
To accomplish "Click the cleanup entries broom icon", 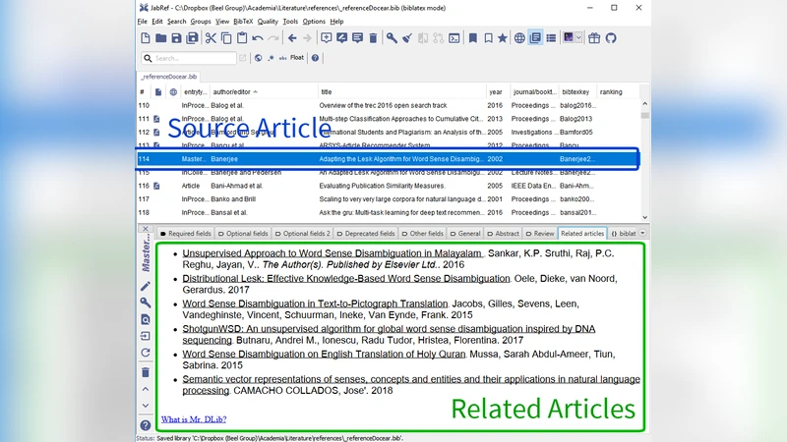I will [406, 38].
